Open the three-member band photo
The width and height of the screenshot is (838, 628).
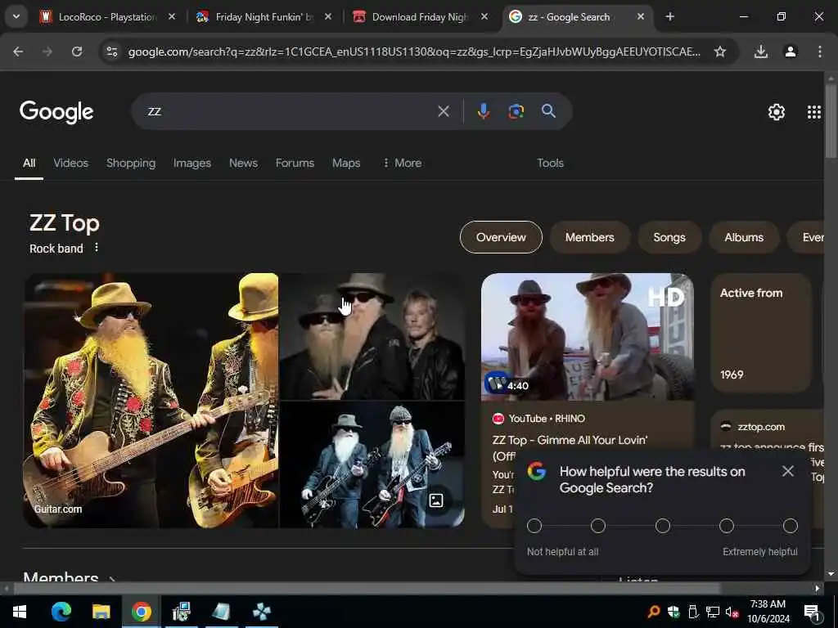(372, 336)
